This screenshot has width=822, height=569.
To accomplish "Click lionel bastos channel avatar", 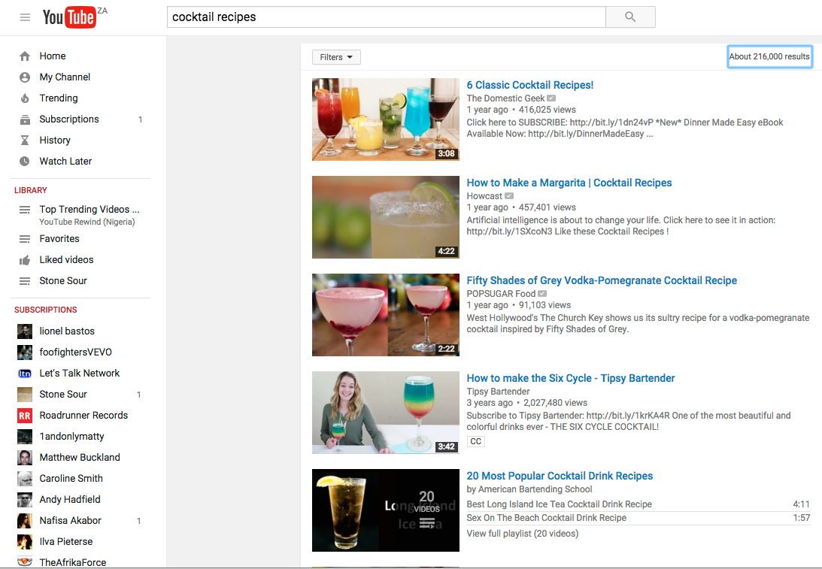I will (x=25, y=331).
